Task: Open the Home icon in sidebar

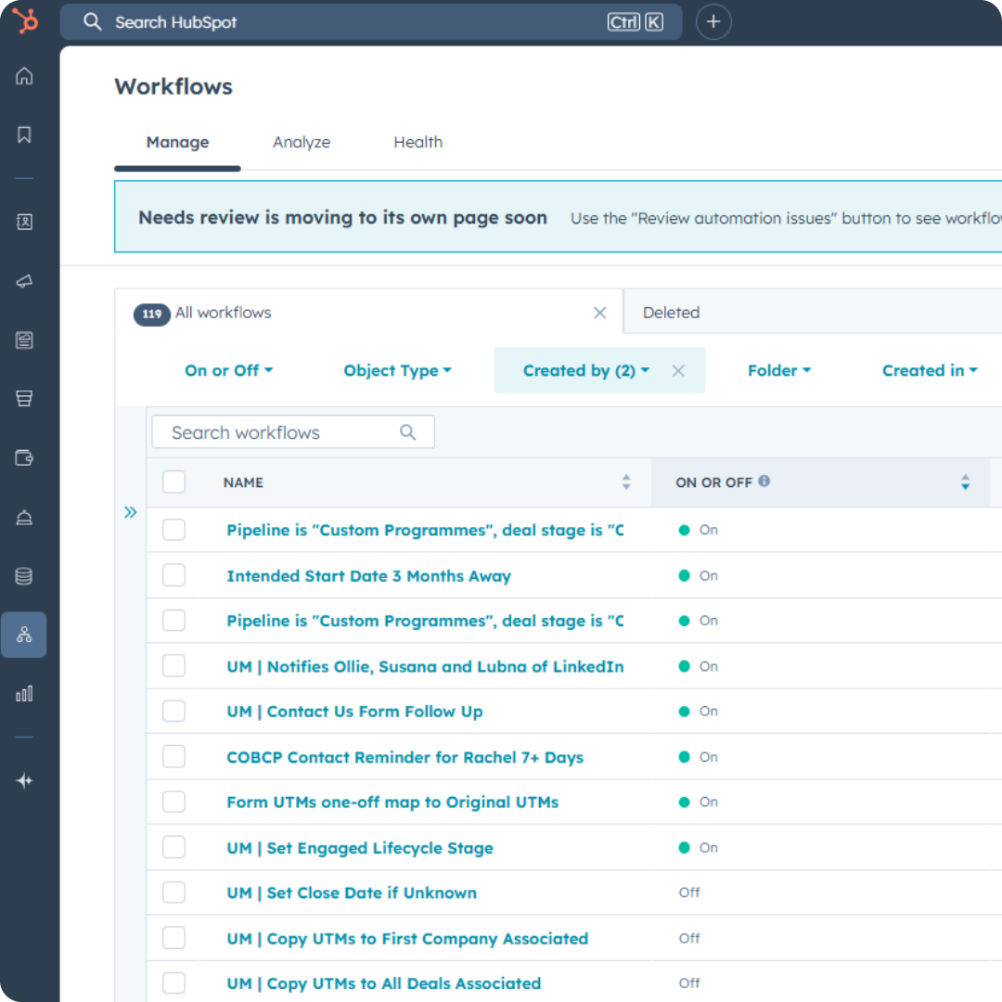Action: pos(24,76)
